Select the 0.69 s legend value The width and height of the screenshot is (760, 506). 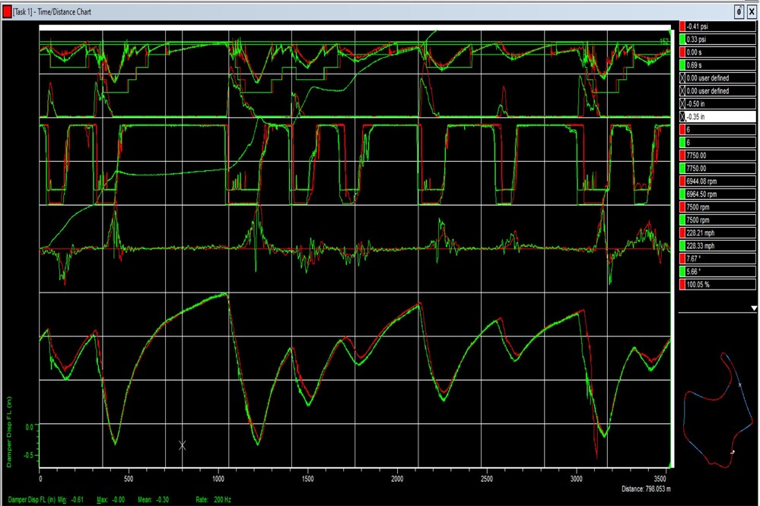(x=717, y=65)
